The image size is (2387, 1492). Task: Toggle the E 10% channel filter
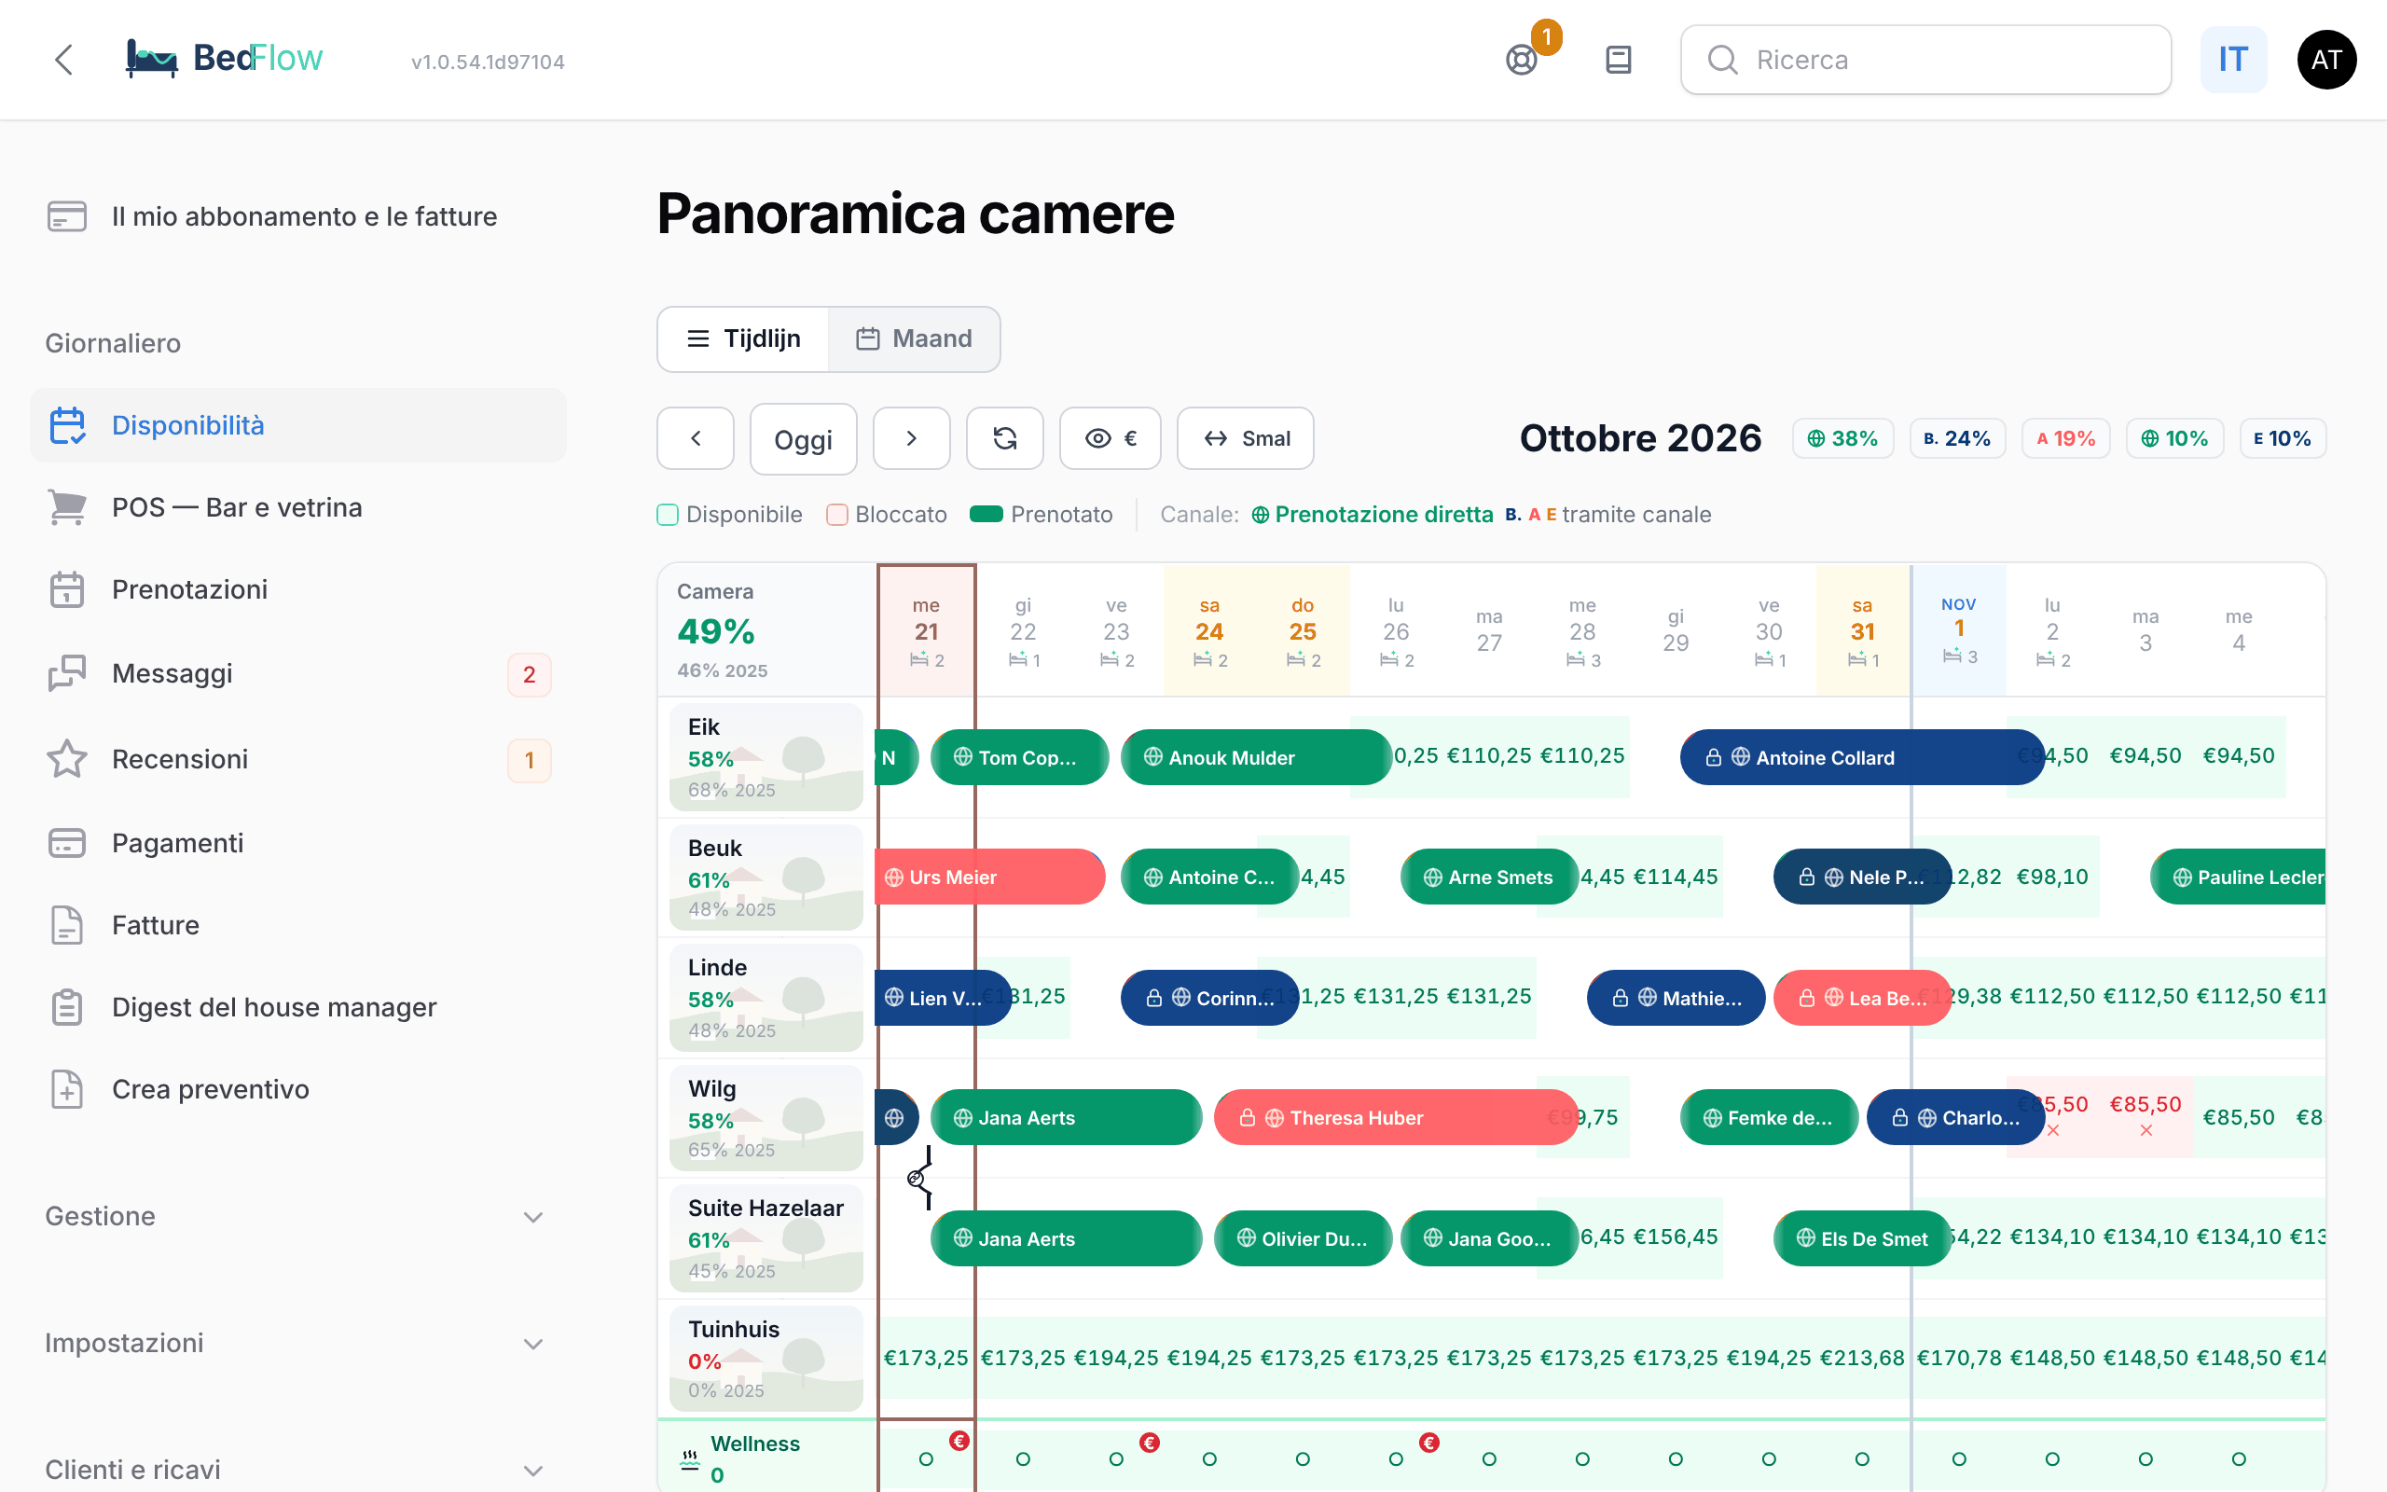pos(2282,438)
